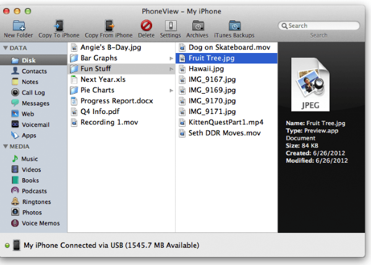Viewport: 371px width, 265px height.
Task: Expand the Bar Graphs folder arrow
Action: (171, 58)
